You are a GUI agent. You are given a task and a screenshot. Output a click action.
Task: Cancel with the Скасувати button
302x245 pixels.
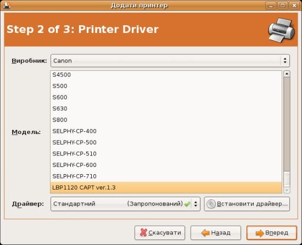[x=160, y=233]
